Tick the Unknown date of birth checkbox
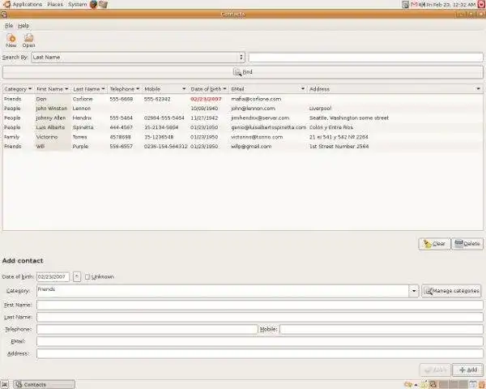This screenshot has width=486, height=389. (x=87, y=276)
